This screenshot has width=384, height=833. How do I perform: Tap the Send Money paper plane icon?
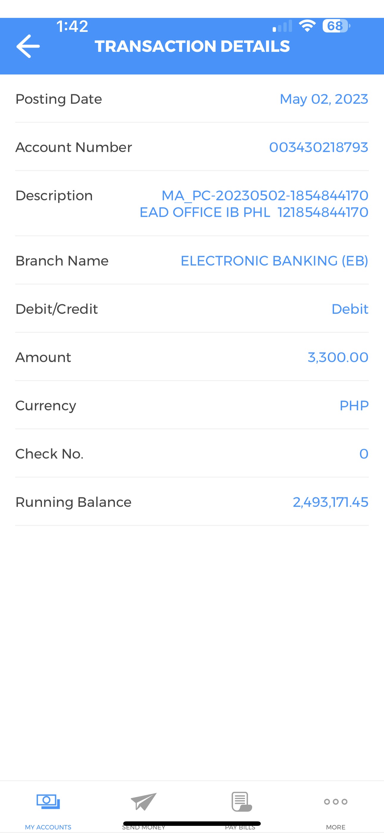(x=143, y=801)
